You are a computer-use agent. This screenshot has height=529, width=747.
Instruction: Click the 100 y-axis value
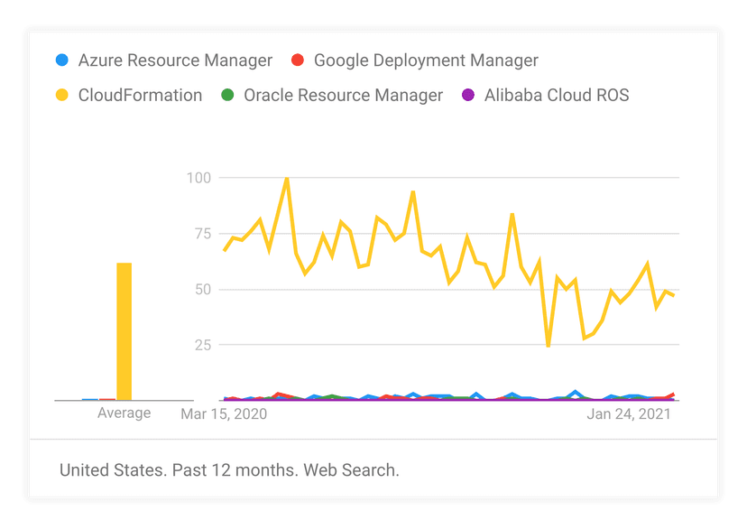coord(198,178)
